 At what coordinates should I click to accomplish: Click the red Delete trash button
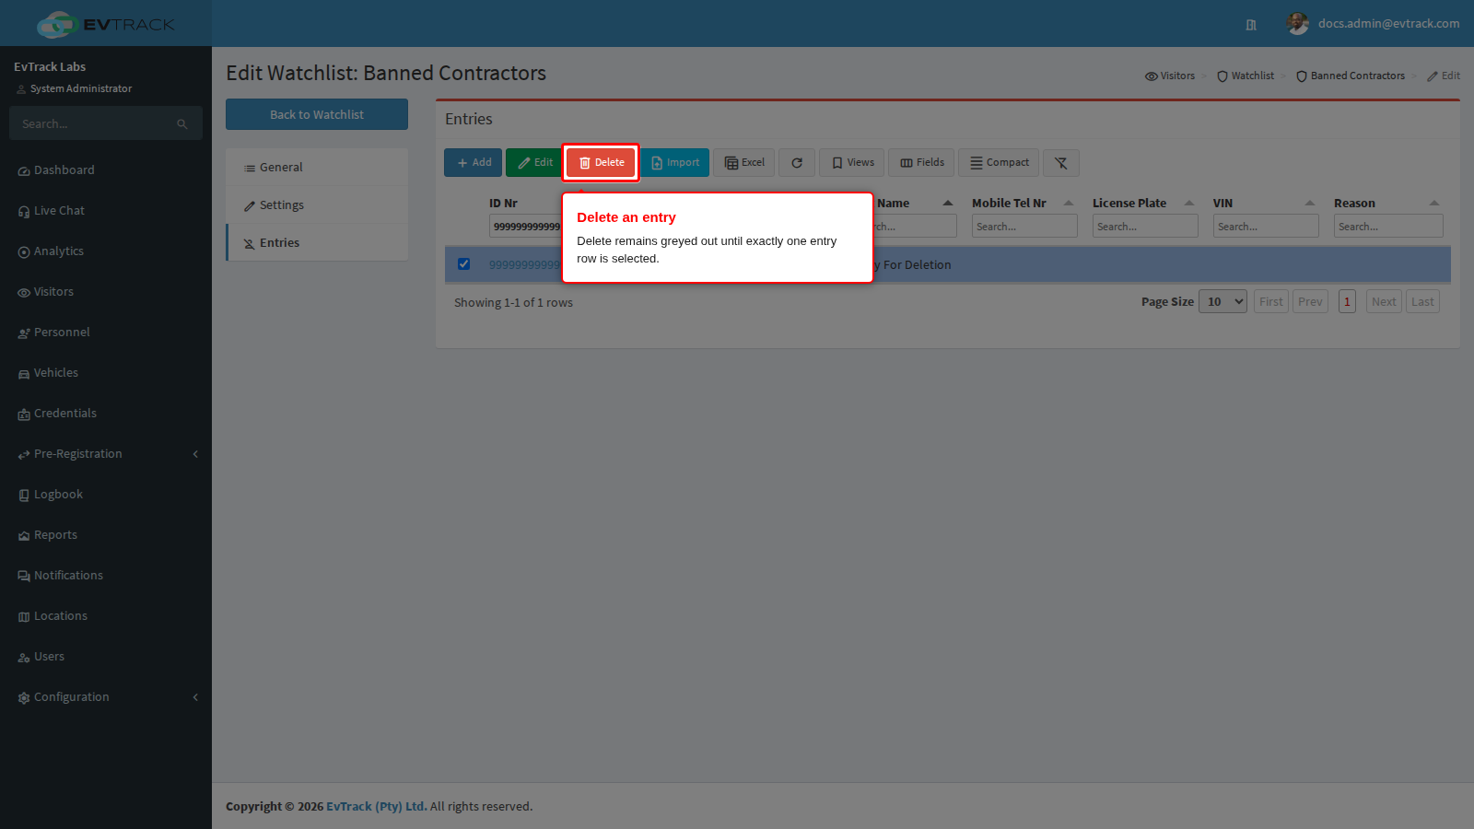(601, 163)
